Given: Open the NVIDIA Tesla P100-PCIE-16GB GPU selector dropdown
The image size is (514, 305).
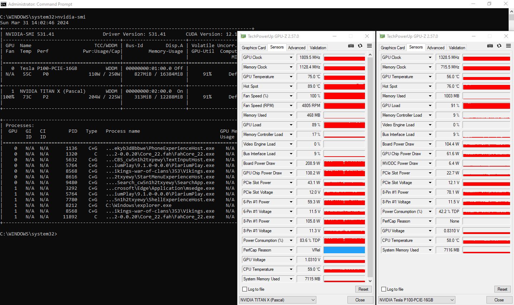Looking at the screenshot, I should pyautogui.click(x=417, y=300).
